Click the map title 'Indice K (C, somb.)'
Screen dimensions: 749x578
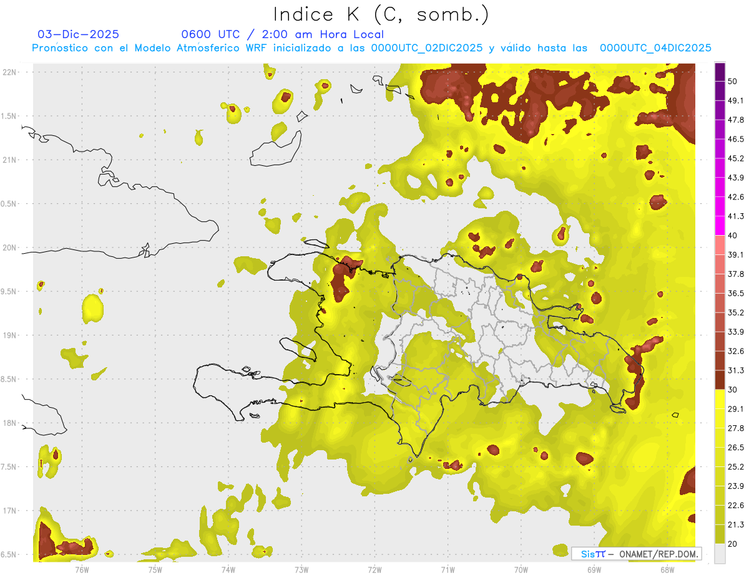pyautogui.click(x=381, y=14)
